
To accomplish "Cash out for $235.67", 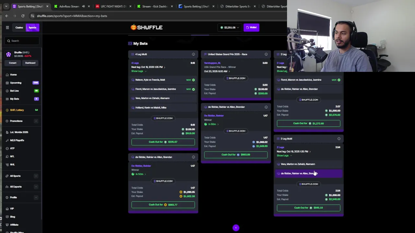I will tap(163, 142).
